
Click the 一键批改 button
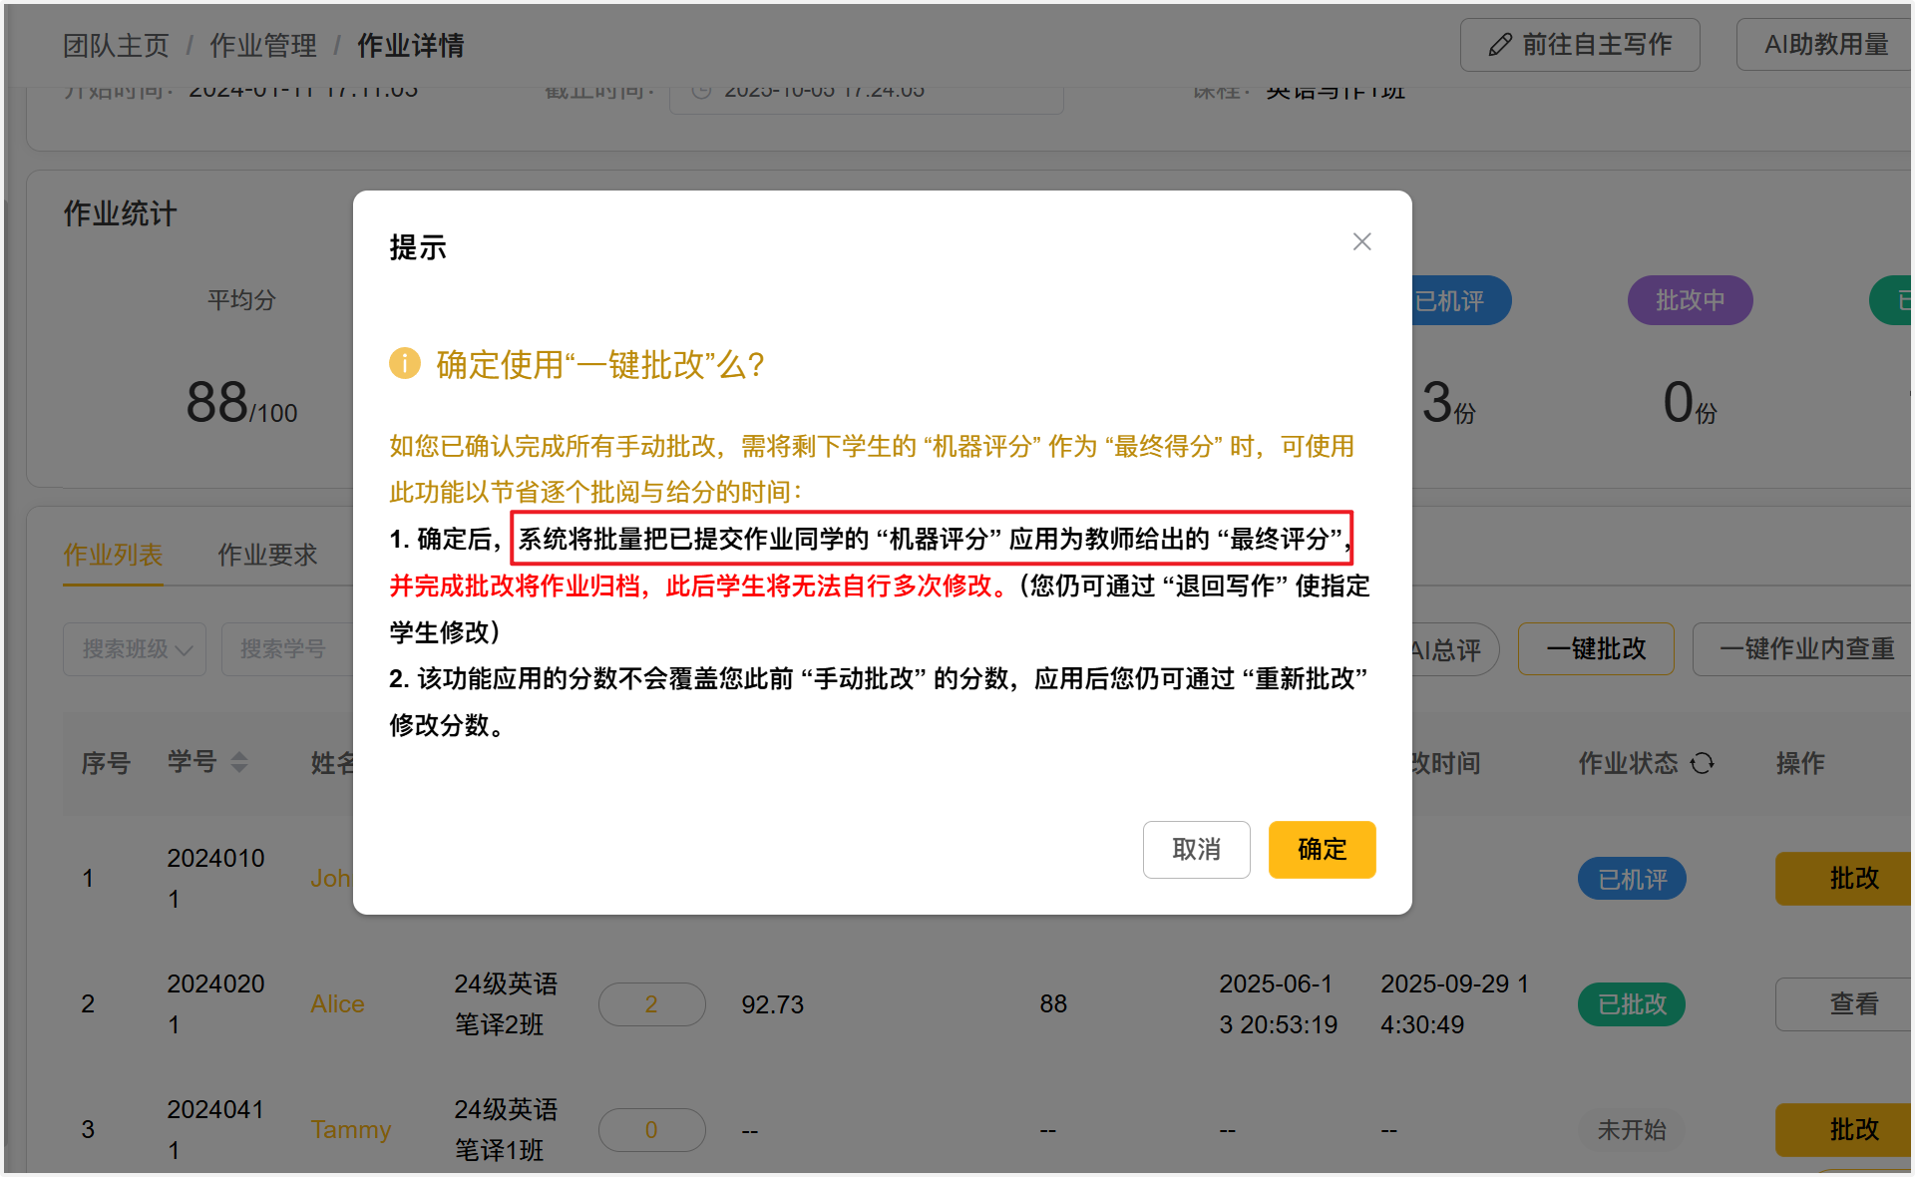(x=1595, y=649)
